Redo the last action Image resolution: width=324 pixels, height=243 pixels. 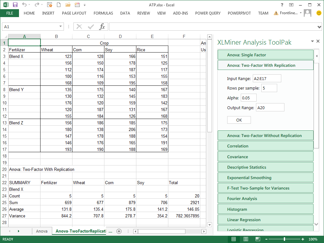tap(37, 5)
